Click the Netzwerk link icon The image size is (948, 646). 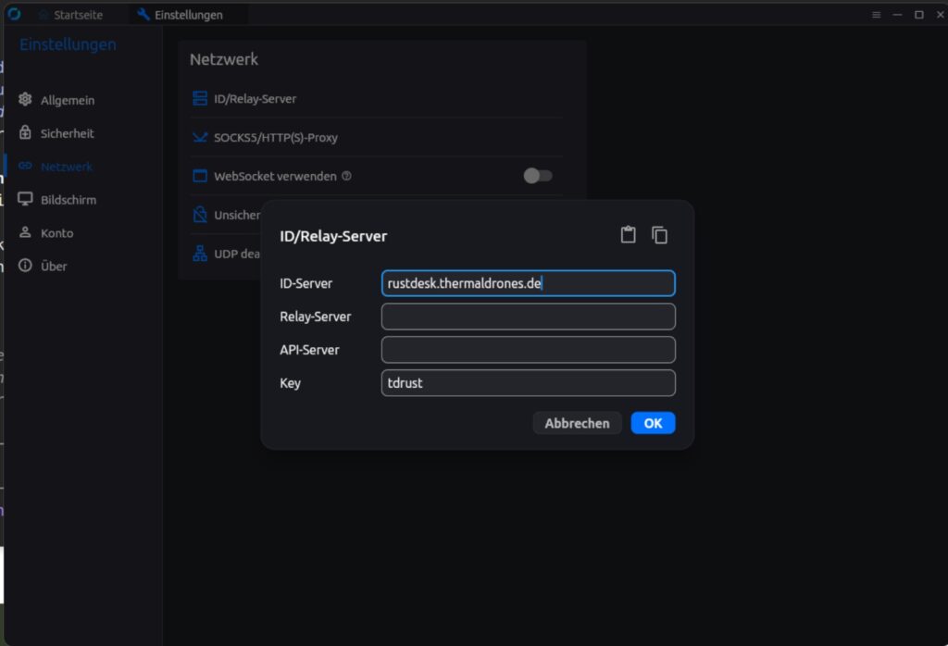pos(25,166)
